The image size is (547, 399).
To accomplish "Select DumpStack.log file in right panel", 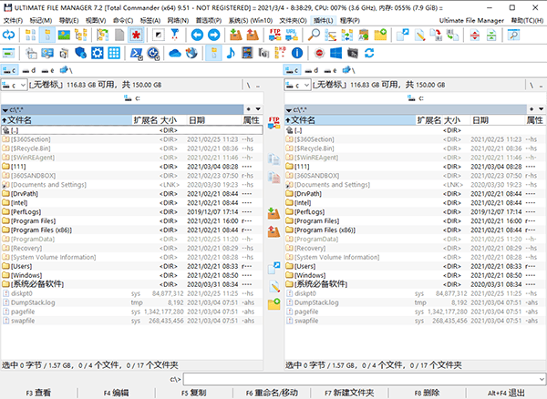I will 415,302.
